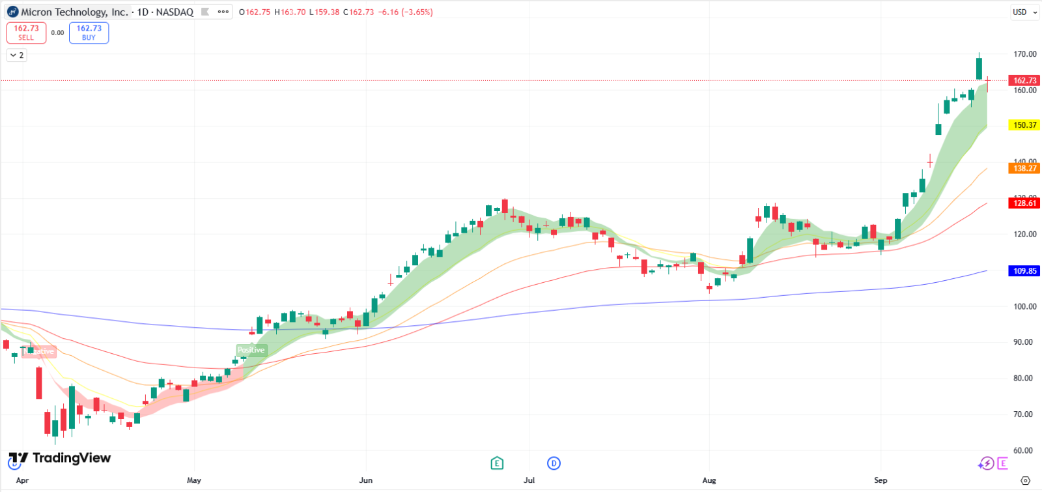Image resolution: width=1042 pixels, height=492 pixels.
Task: Click the 120.00 price axis label
Action: coord(1025,234)
